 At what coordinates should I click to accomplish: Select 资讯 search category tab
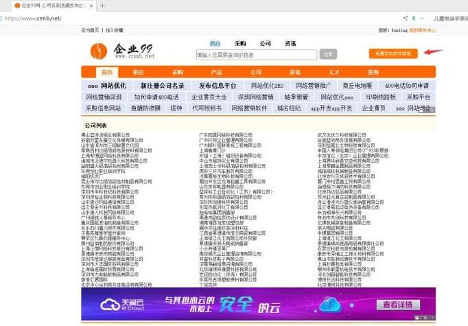(290, 44)
